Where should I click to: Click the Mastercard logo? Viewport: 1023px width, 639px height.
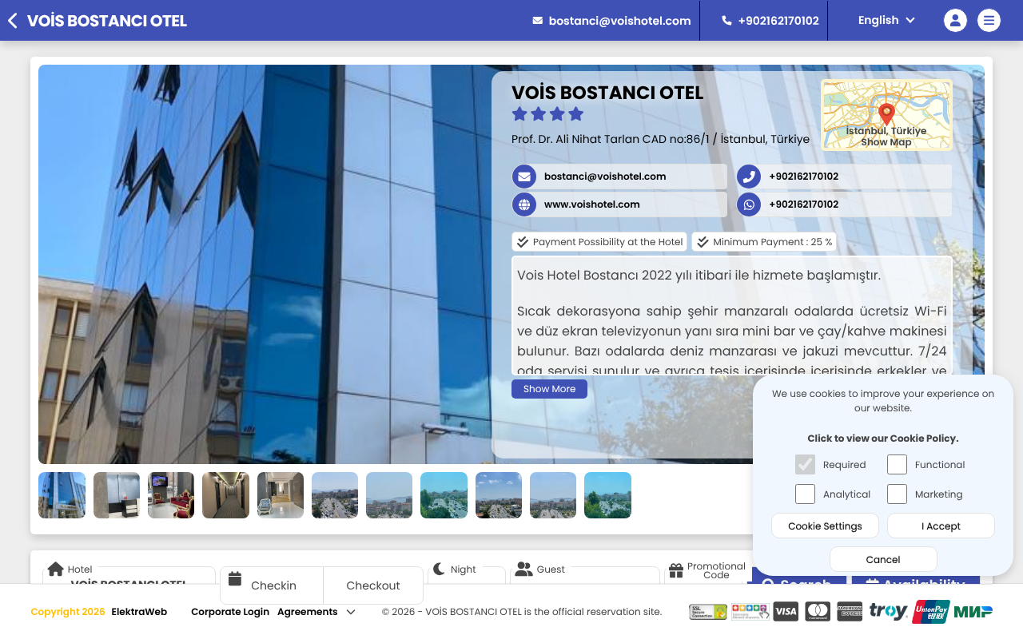pos(818,612)
